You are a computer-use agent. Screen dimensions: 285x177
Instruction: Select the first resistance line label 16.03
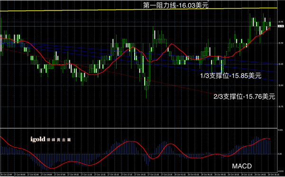pyautogui.click(x=176, y=5)
